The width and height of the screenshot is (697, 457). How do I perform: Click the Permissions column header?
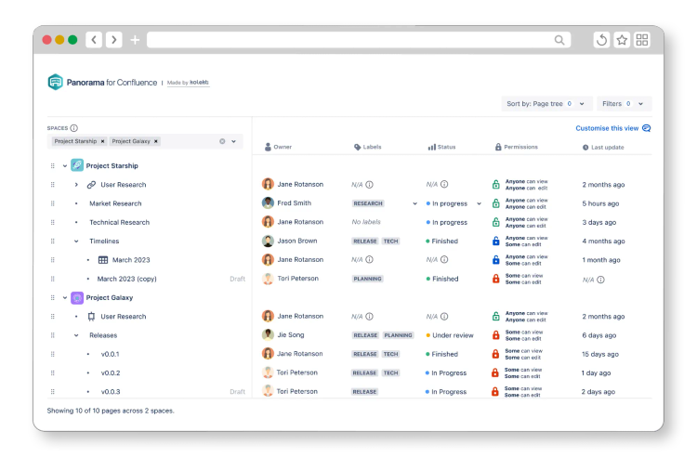click(x=516, y=147)
